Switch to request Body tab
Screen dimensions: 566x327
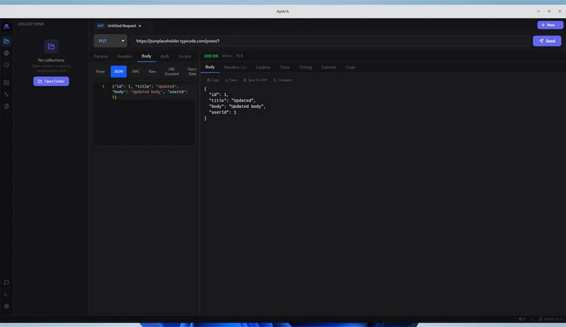[x=146, y=56]
